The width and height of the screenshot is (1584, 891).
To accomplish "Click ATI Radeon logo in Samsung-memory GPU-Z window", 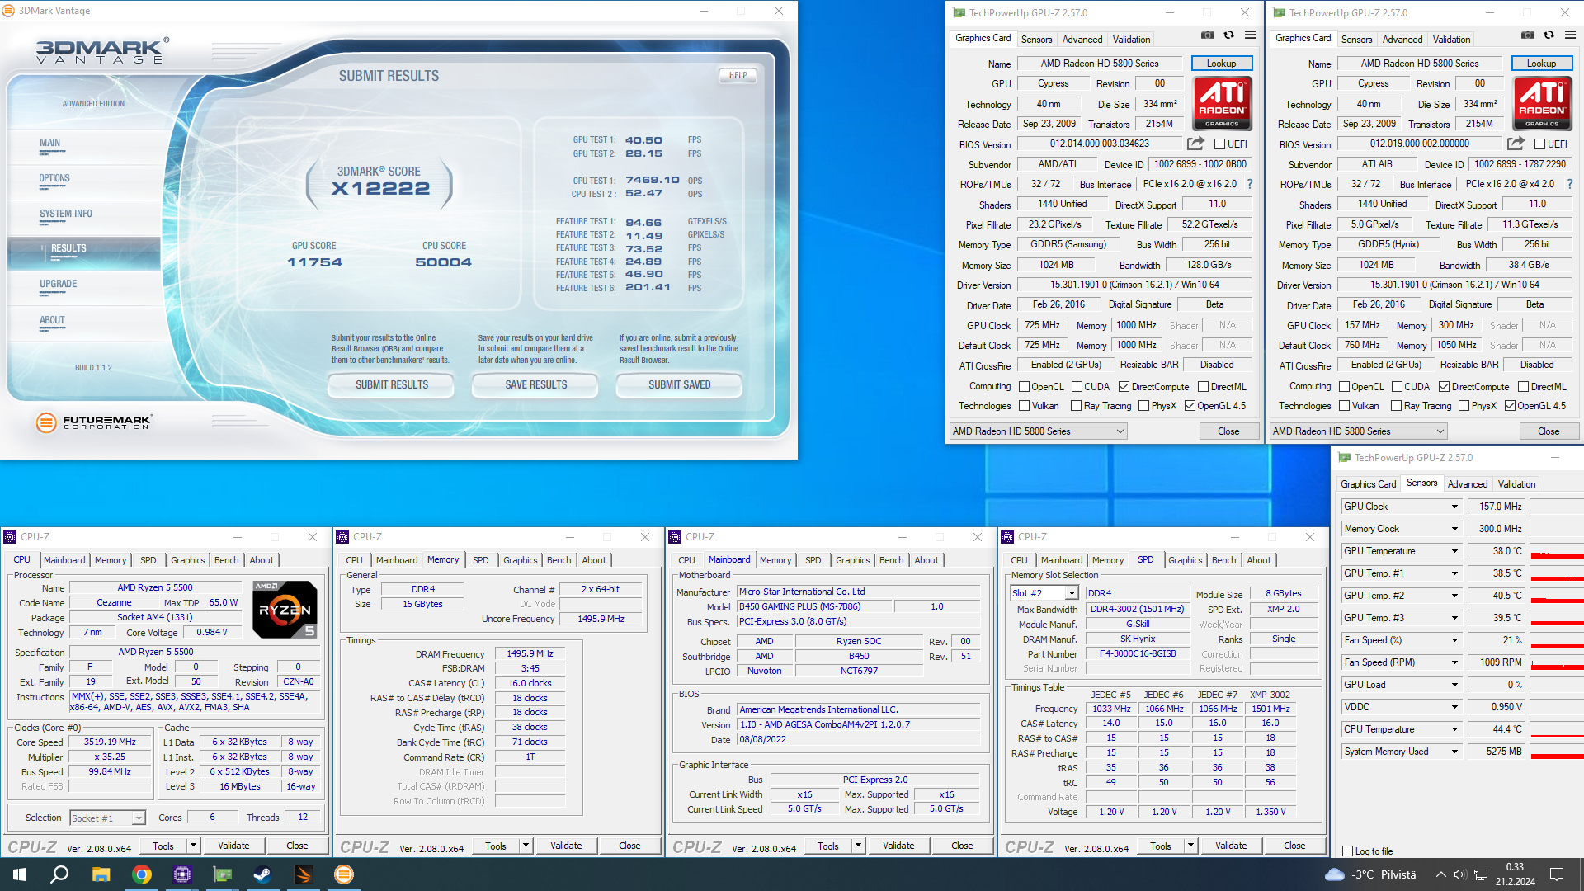I will (x=1222, y=103).
